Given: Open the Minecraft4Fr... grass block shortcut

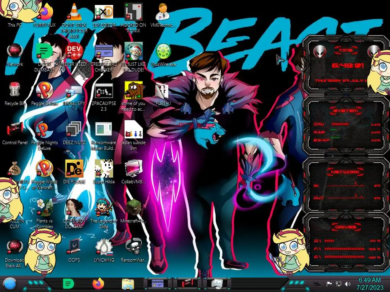Looking at the screenshot, I should pyautogui.click(x=134, y=208).
